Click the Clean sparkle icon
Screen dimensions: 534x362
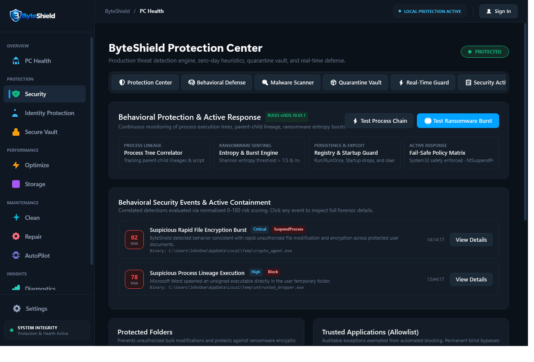[16, 218]
